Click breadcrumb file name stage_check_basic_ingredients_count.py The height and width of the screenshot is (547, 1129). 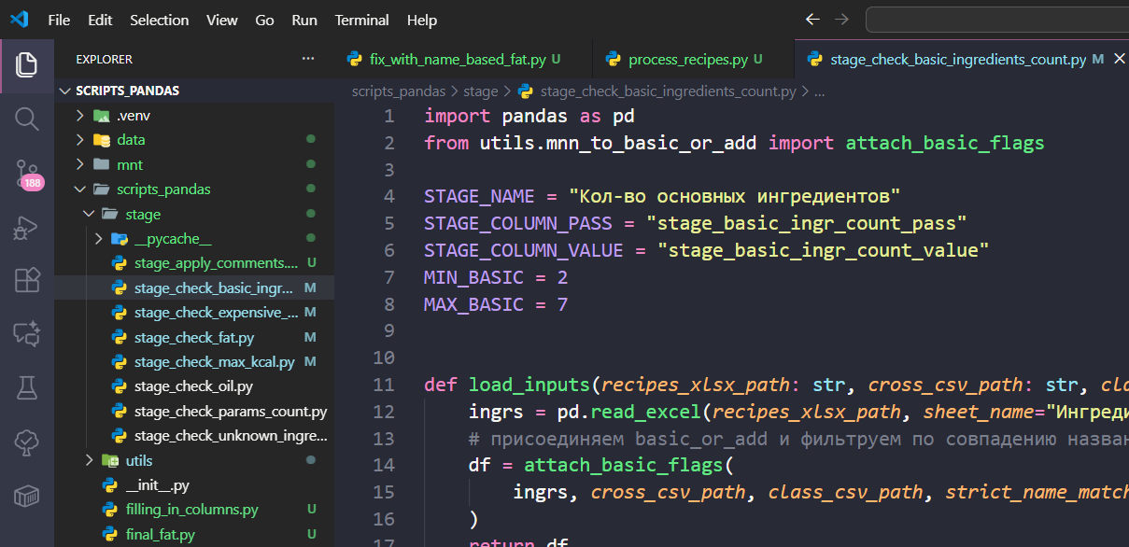668,91
